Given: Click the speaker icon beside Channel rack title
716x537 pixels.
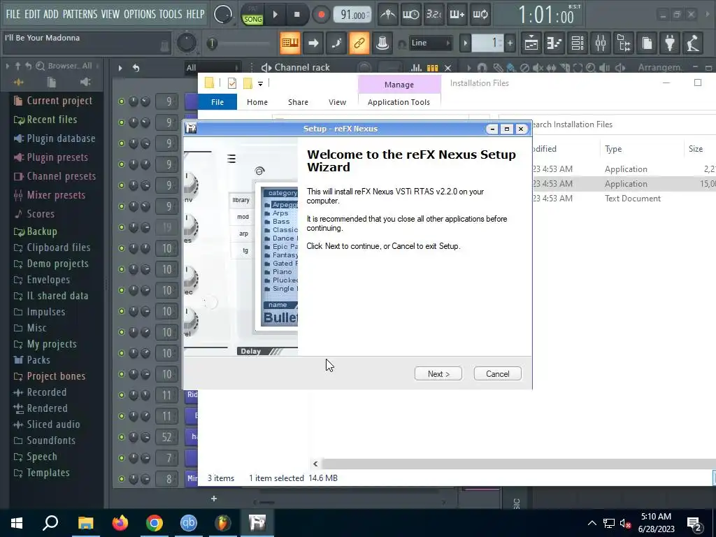Looking at the screenshot, I should coord(266,68).
